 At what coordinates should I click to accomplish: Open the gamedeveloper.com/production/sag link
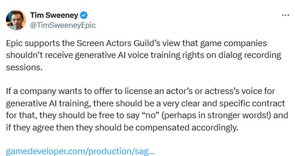coord(80,151)
